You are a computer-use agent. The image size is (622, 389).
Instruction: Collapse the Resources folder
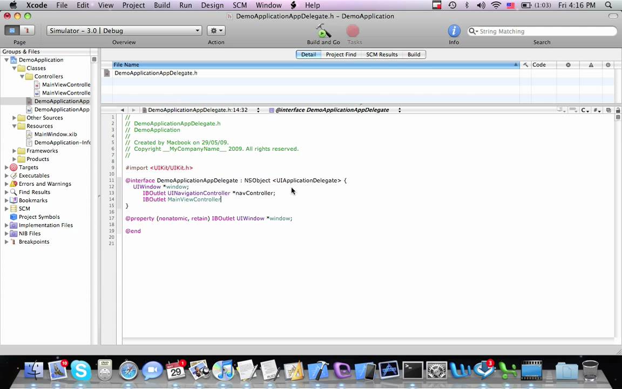point(14,126)
